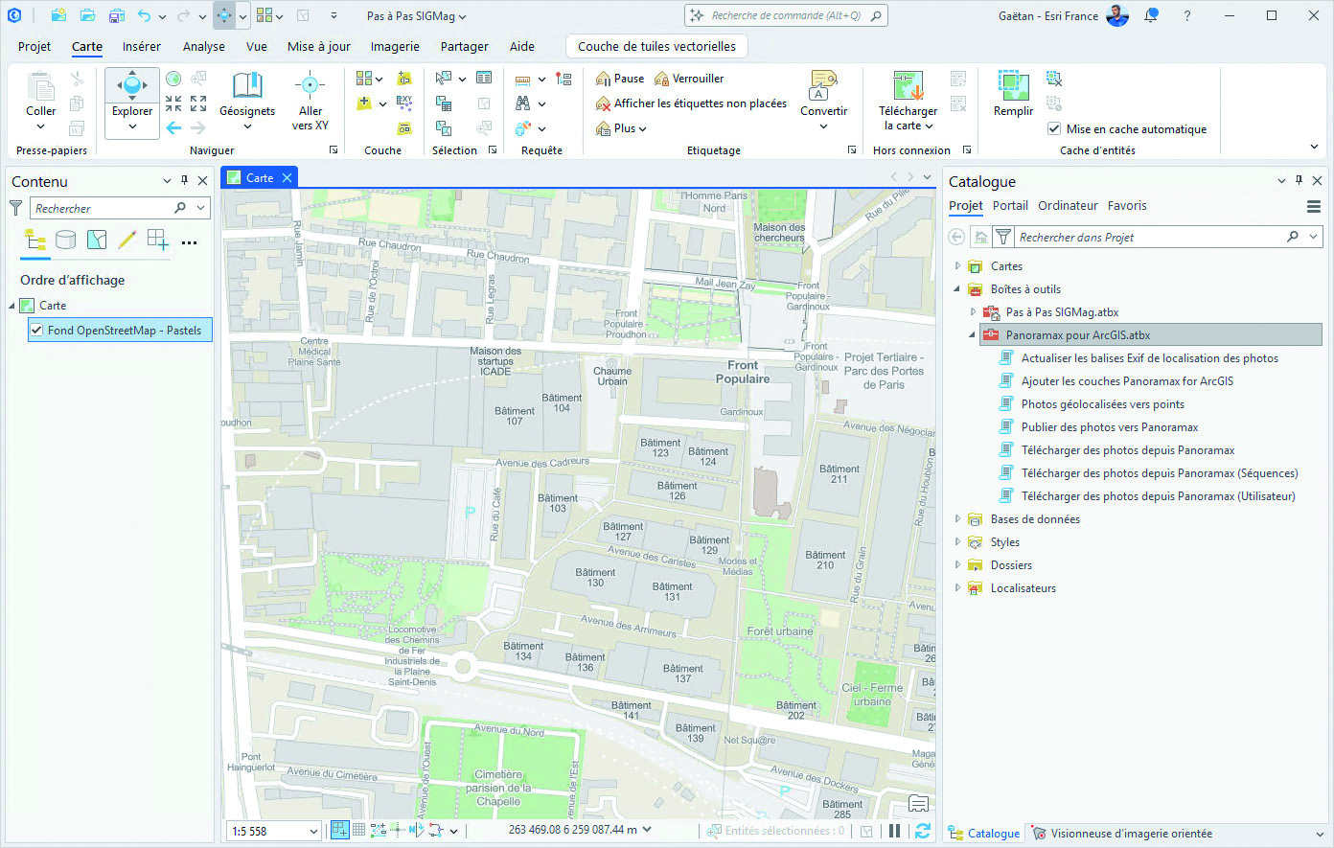
Task: Show list by drawing order icon
Action: point(35,240)
